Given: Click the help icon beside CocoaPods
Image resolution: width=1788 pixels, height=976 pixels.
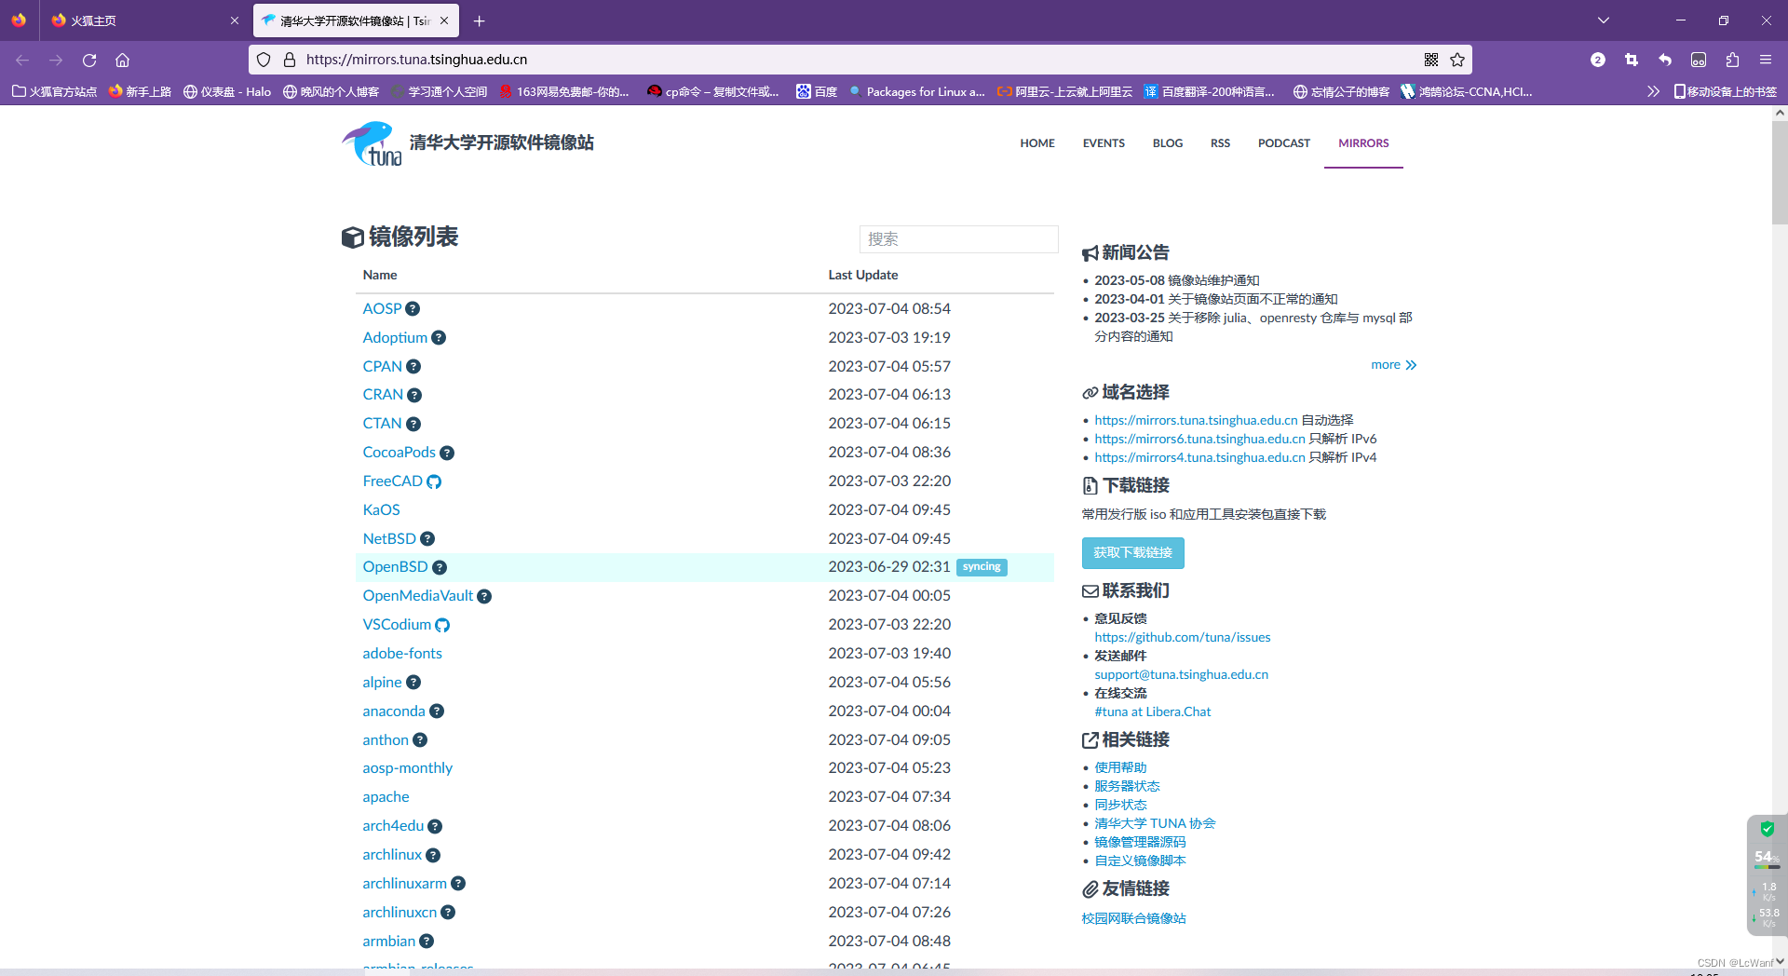Looking at the screenshot, I should coord(447,453).
